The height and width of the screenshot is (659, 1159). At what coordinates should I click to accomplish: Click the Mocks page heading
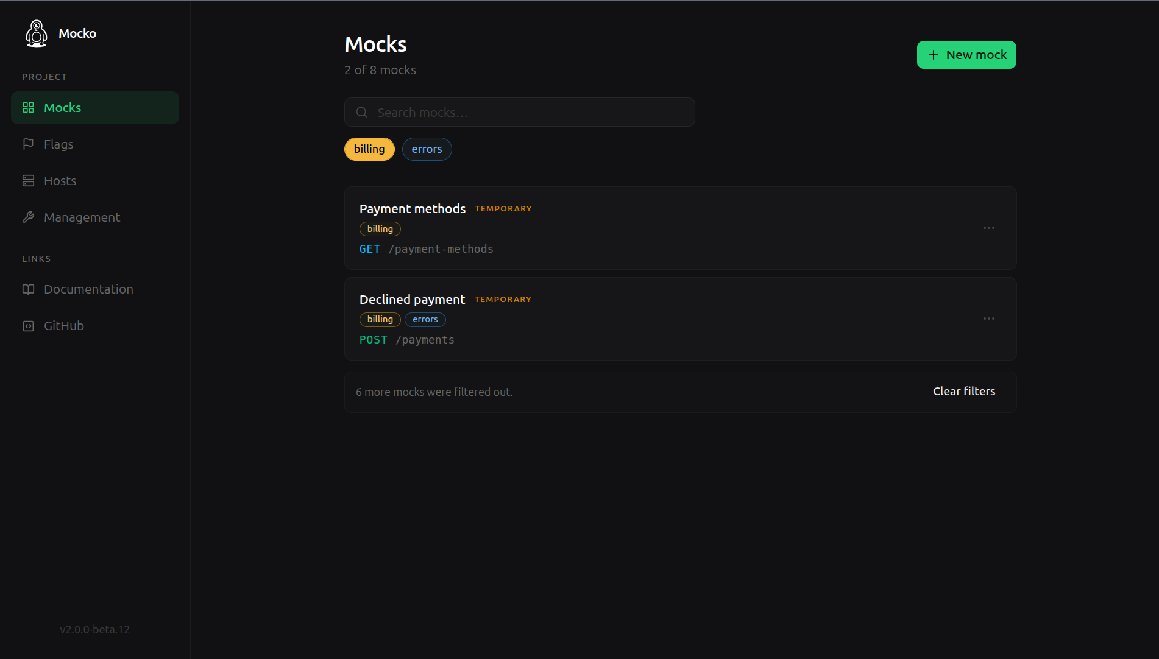(x=375, y=44)
